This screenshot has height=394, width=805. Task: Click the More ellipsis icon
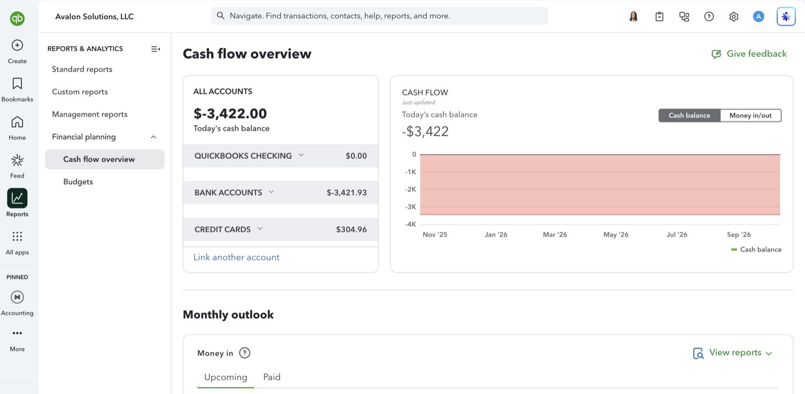[17, 333]
